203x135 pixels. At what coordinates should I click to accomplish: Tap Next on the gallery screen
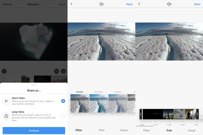pyautogui.click(x=62, y=4)
